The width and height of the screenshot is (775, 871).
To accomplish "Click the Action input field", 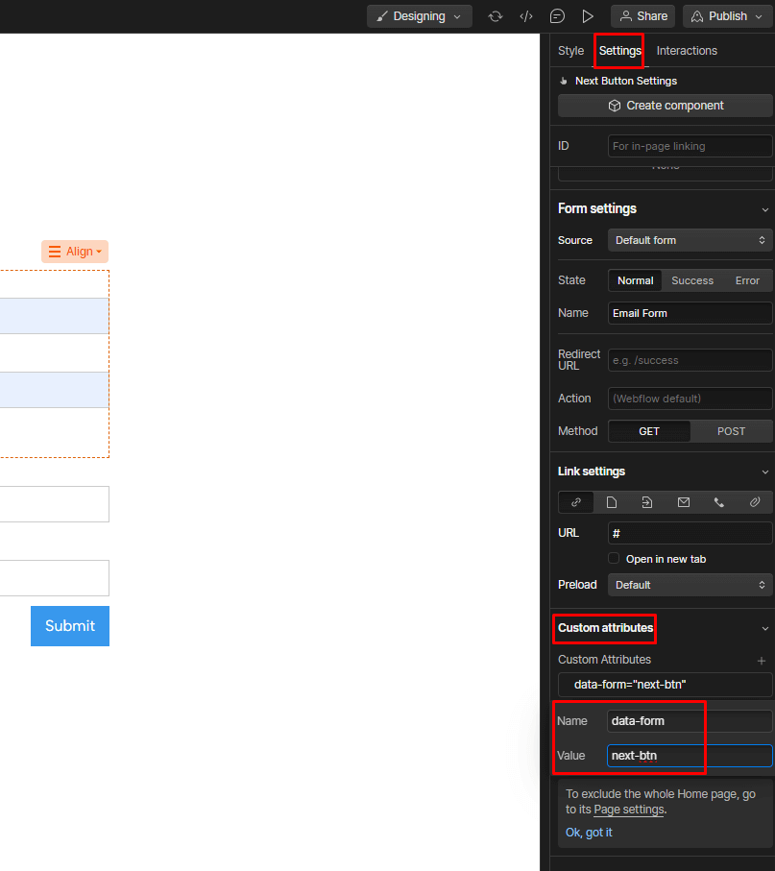I will [x=690, y=399].
